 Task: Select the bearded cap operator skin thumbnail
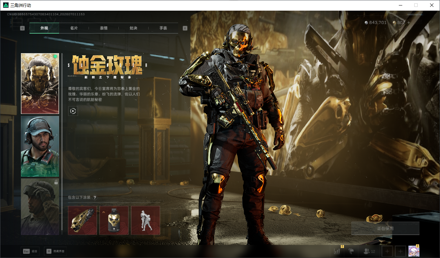40,146
